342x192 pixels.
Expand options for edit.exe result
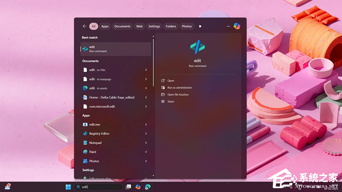pos(146,125)
